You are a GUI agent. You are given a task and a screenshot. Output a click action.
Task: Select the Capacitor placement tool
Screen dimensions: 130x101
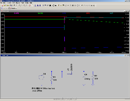[68, 5]
